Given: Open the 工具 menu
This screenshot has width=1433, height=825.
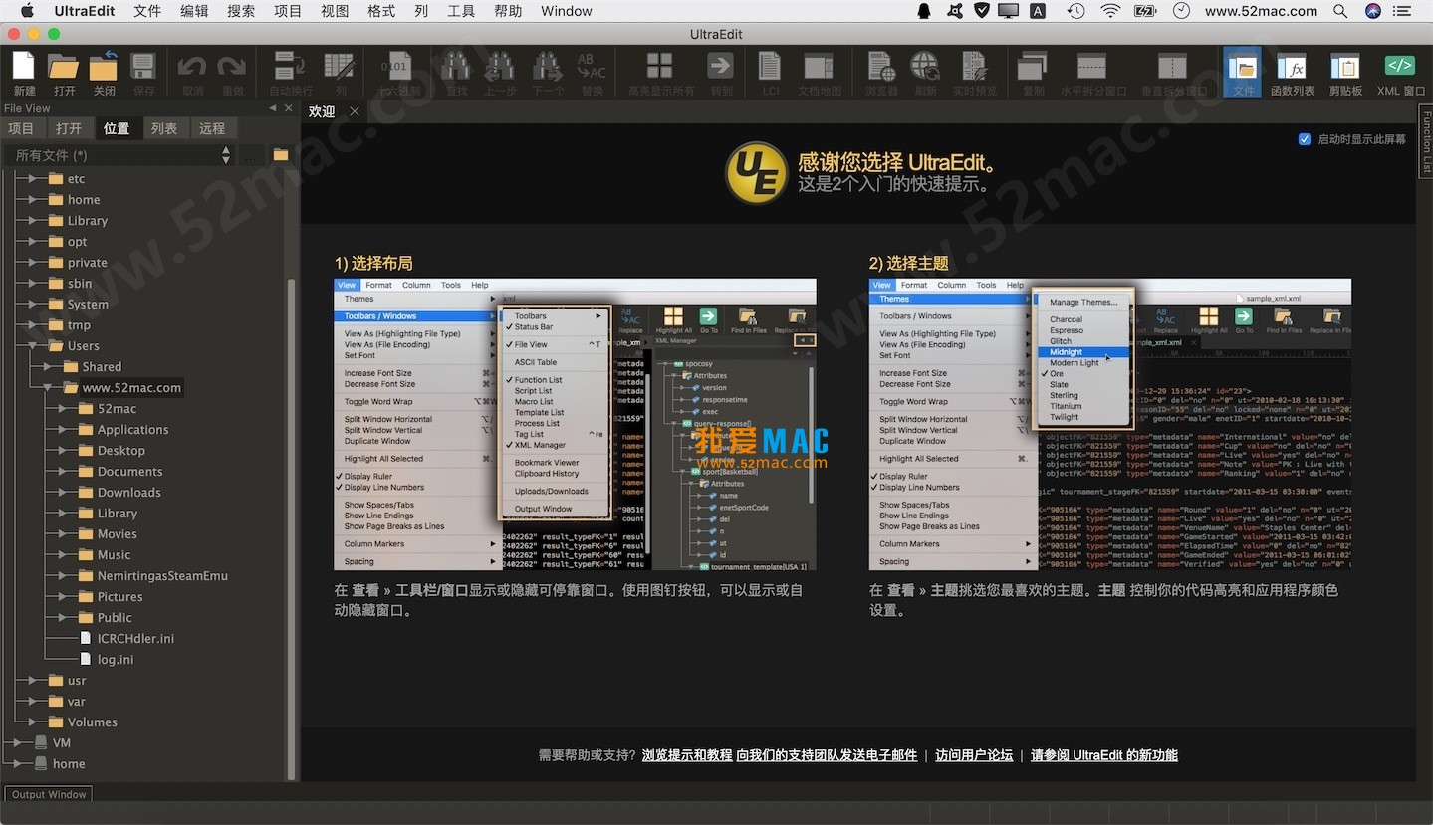Looking at the screenshot, I should (461, 11).
